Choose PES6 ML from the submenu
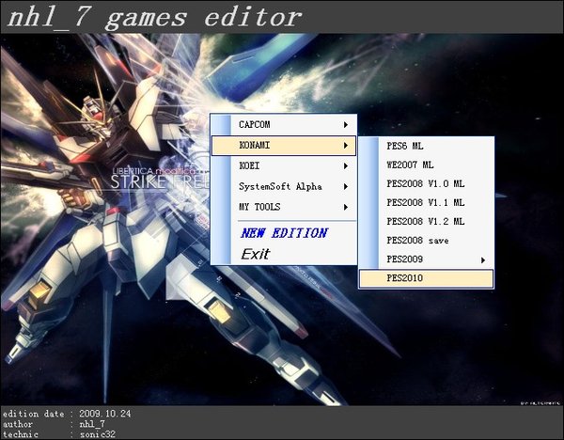564x440 pixels. (x=426, y=146)
